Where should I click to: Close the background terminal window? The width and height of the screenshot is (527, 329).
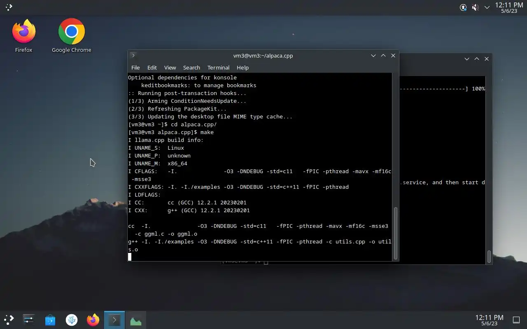coord(486,59)
